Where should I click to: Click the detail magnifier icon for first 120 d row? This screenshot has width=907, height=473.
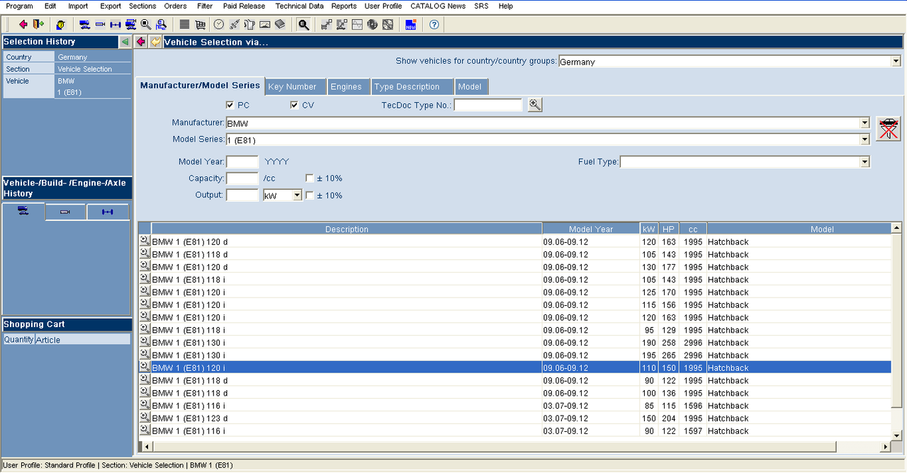click(x=145, y=241)
